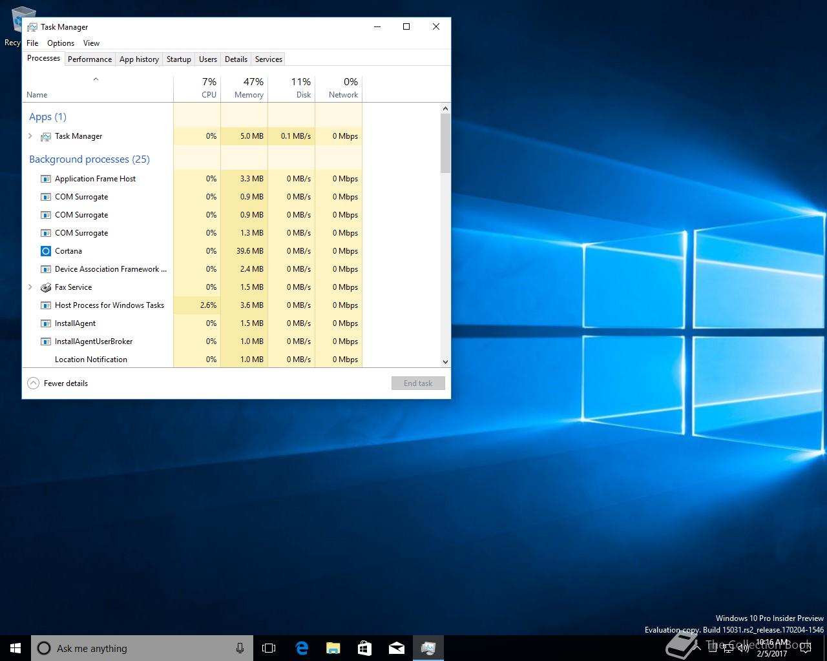Expand the Fax Service process group
The width and height of the screenshot is (827, 661).
(x=30, y=287)
